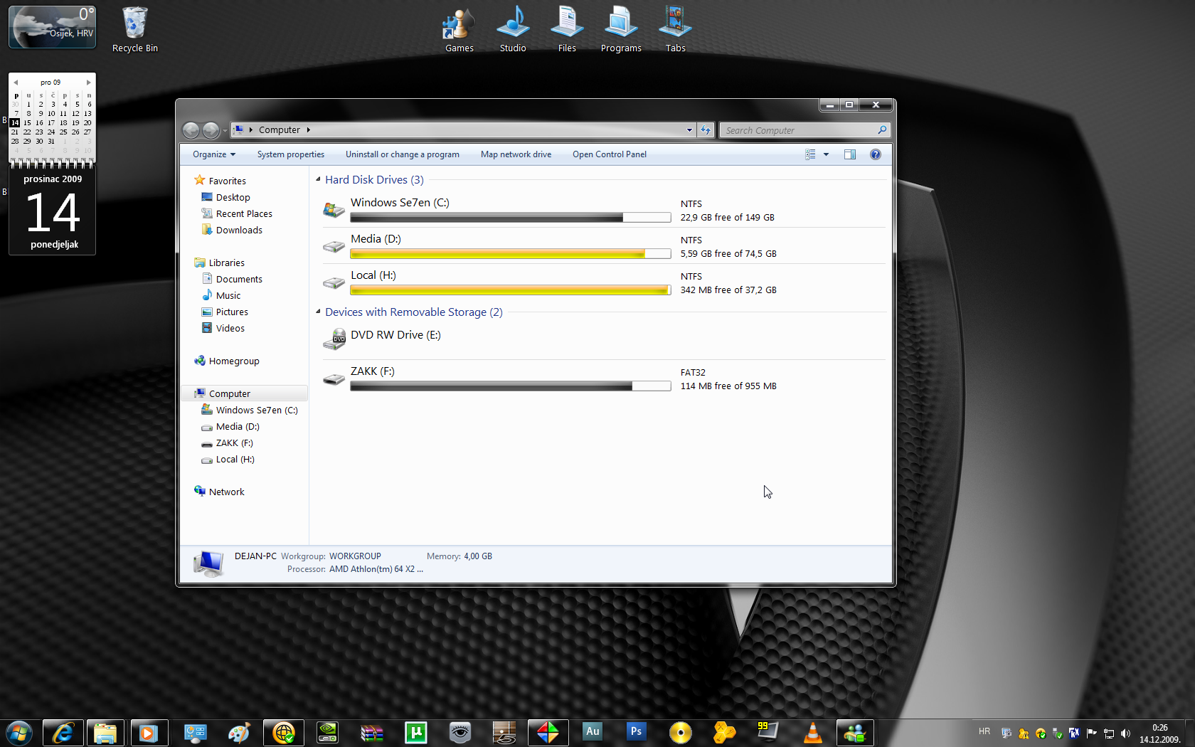
Task: Select the Windows Se7en (C:) drive in main pane
Action: click(603, 210)
